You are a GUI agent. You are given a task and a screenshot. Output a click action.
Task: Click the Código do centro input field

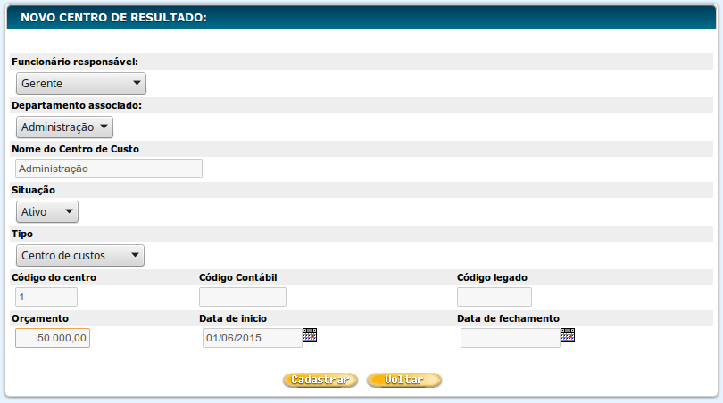pos(46,297)
